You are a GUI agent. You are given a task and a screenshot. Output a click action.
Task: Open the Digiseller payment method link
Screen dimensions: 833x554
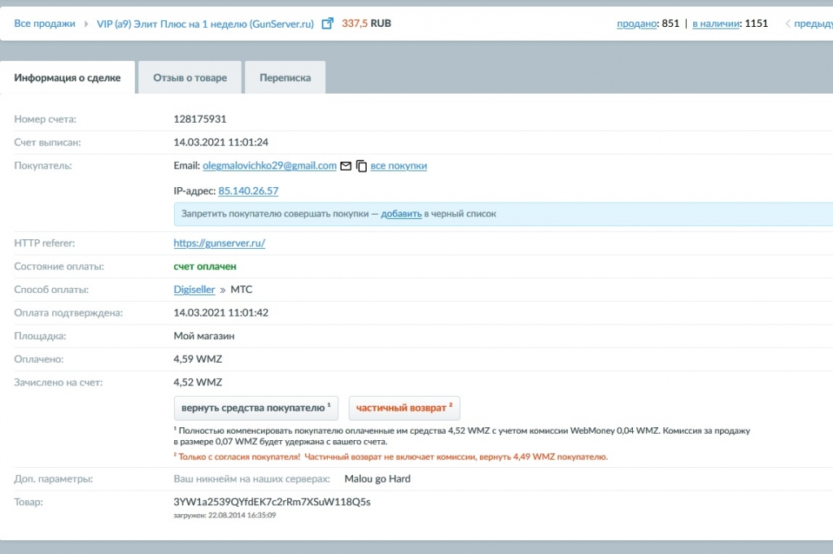pyautogui.click(x=194, y=290)
